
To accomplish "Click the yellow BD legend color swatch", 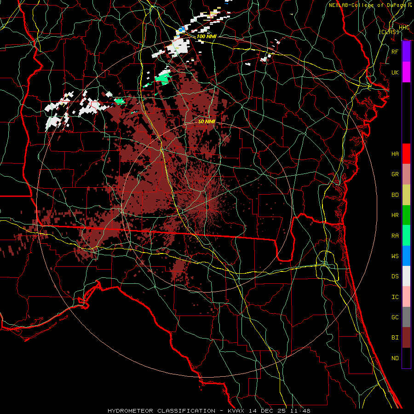I will coord(406,195).
